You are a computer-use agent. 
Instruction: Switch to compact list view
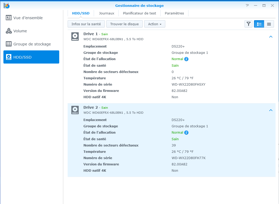(x=269, y=24)
